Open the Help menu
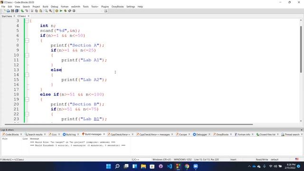 (140, 7)
